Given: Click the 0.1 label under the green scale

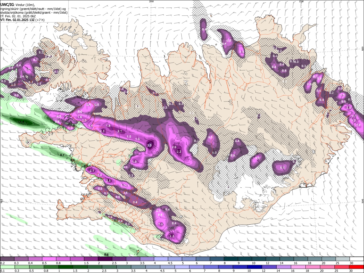Looking at the screenshot, I should click(2, 271).
